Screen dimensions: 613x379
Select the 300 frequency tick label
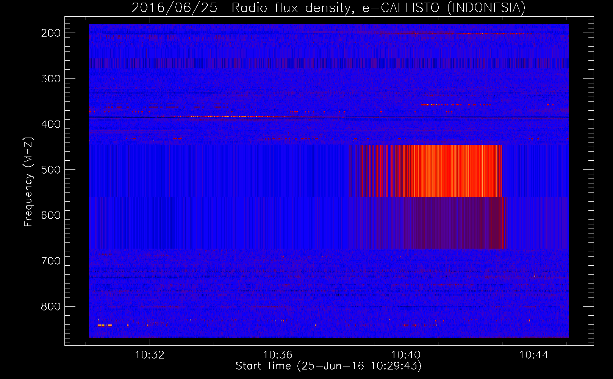tap(51, 79)
